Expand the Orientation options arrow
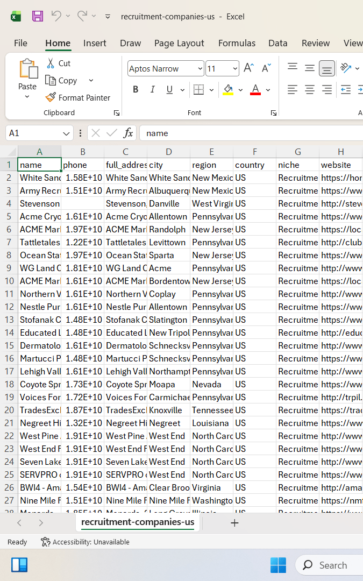Image resolution: width=363 pixels, height=581 pixels. coord(357,68)
